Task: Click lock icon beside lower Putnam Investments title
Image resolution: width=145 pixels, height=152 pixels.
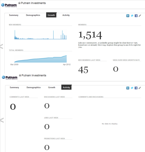Action: click(x=20, y=75)
